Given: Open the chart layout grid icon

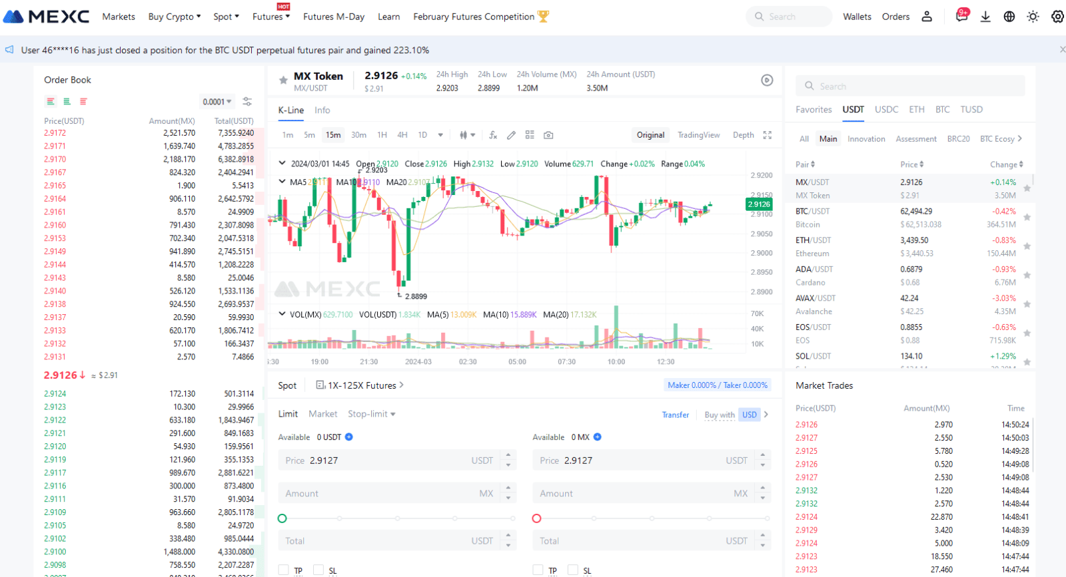Looking at the screenshot, I should (x=530, y=135).
